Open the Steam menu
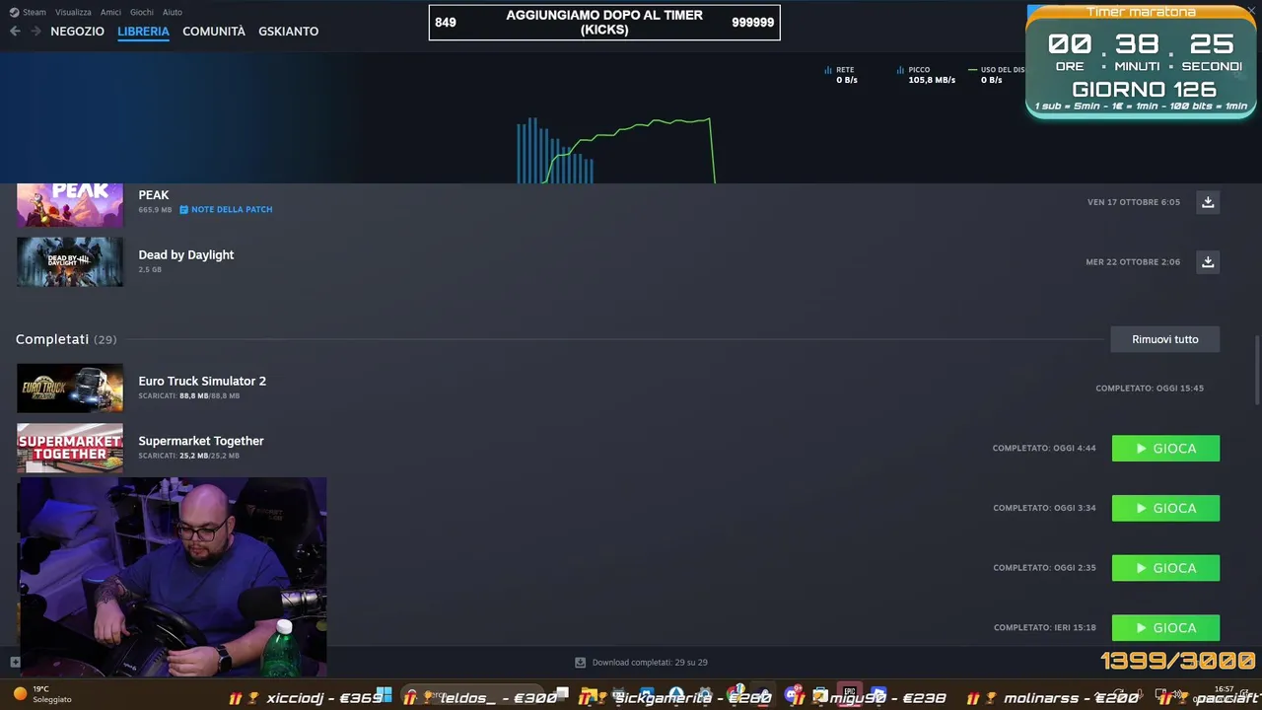This screenshot has height=710, width=1262. coord(35,12)
